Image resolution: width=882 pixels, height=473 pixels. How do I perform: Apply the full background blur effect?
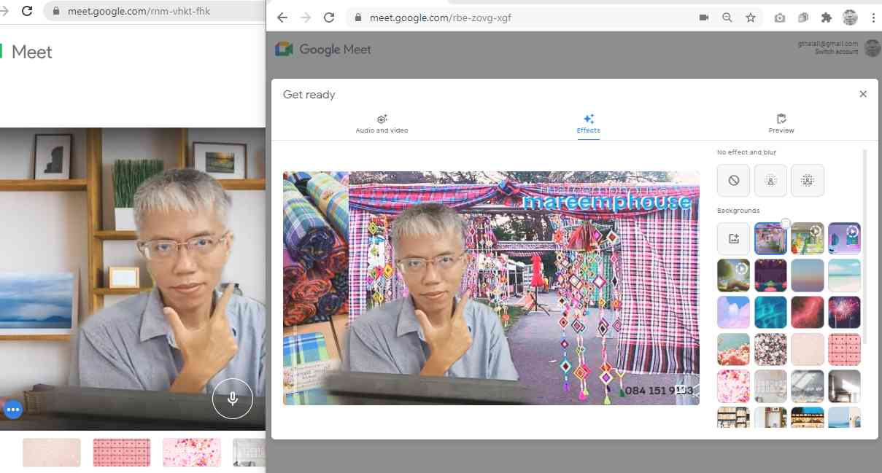point(808,181)
